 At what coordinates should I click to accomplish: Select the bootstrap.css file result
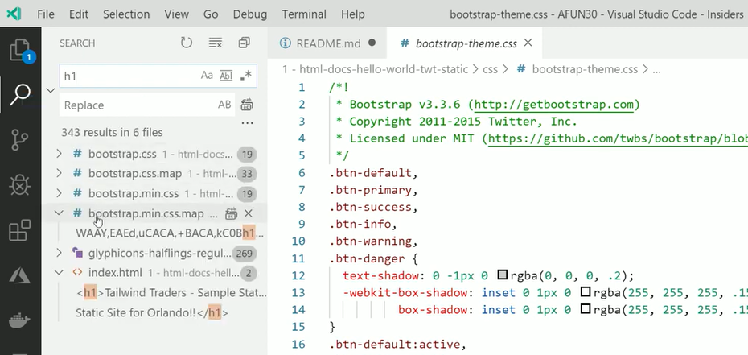coord(154,154)
